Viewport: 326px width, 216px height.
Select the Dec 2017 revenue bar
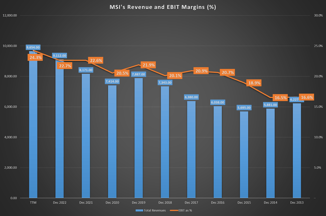pos(191,151)
